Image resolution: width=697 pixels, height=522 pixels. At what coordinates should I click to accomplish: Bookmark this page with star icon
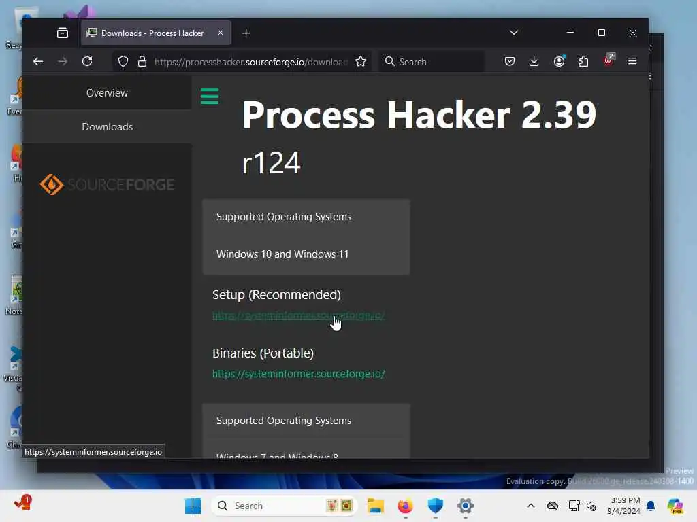[361, 61]
